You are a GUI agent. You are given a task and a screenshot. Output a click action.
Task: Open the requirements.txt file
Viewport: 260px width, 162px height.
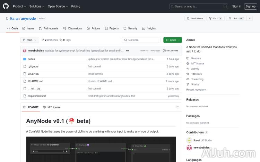coord(37,96)
